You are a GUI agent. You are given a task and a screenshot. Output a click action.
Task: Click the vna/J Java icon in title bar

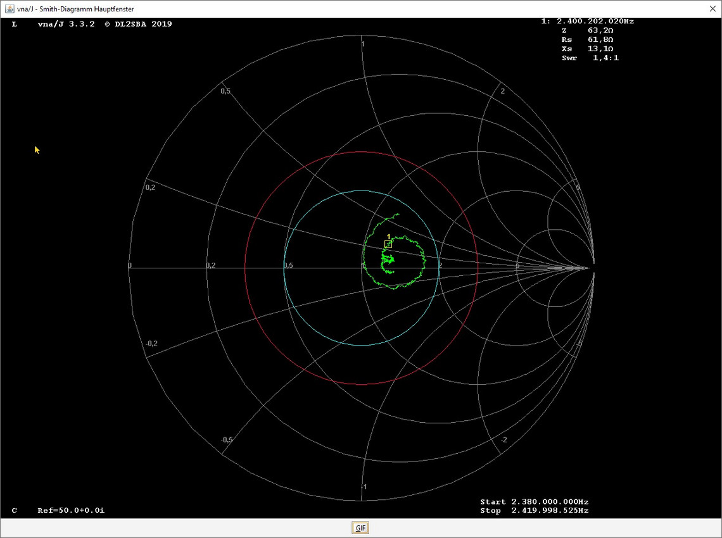click(9, 9)
